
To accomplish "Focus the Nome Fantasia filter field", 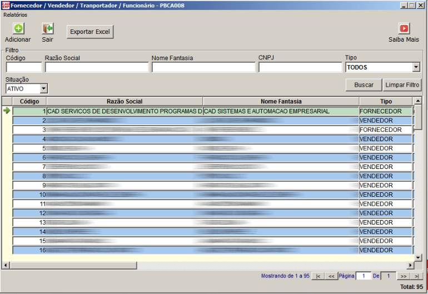I will click(203, 67).
